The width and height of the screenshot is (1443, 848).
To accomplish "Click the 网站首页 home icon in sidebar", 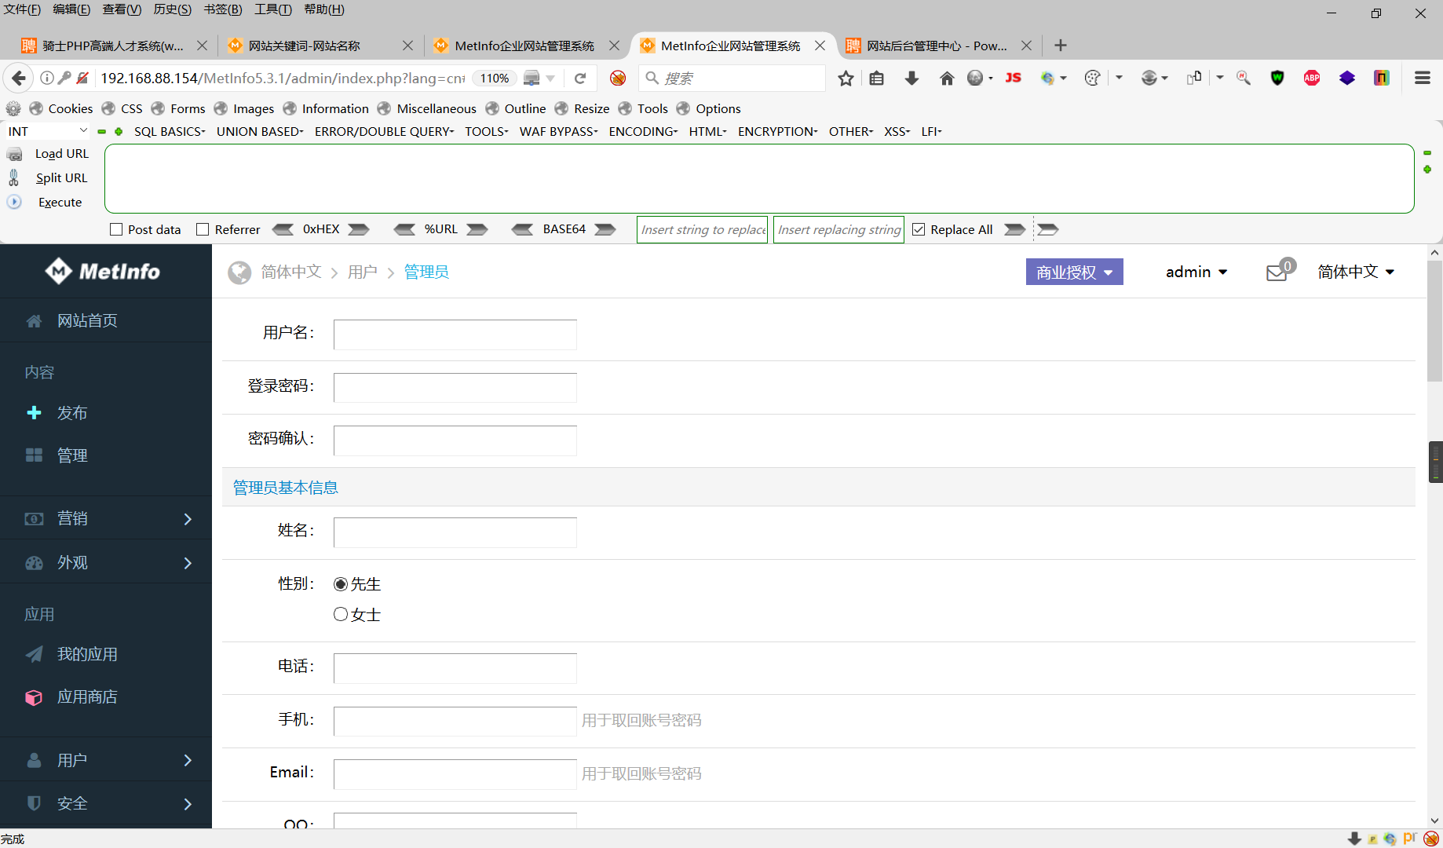I will click(x=34, y=320).
